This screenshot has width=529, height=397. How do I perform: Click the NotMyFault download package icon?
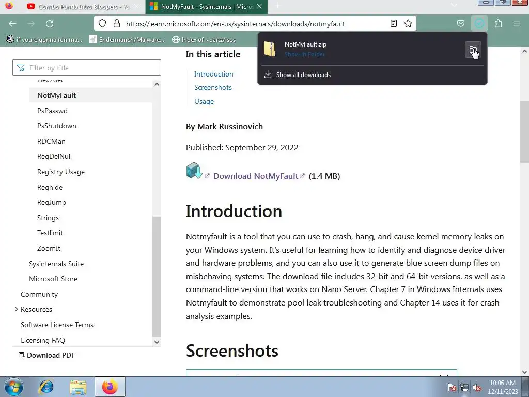click(x=194, y=171)
